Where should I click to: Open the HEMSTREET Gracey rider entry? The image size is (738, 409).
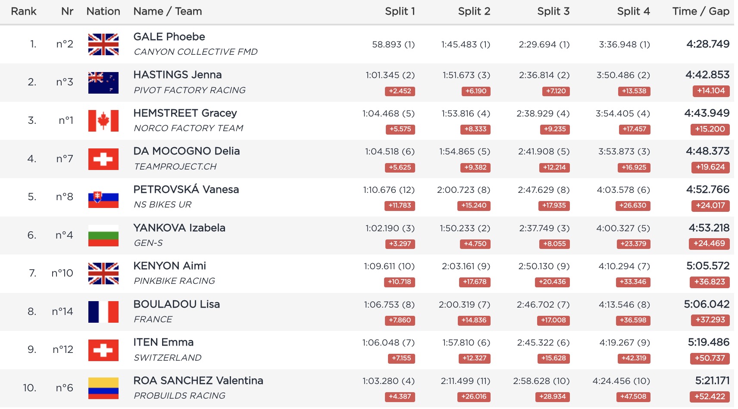click(x=185, y=113)
